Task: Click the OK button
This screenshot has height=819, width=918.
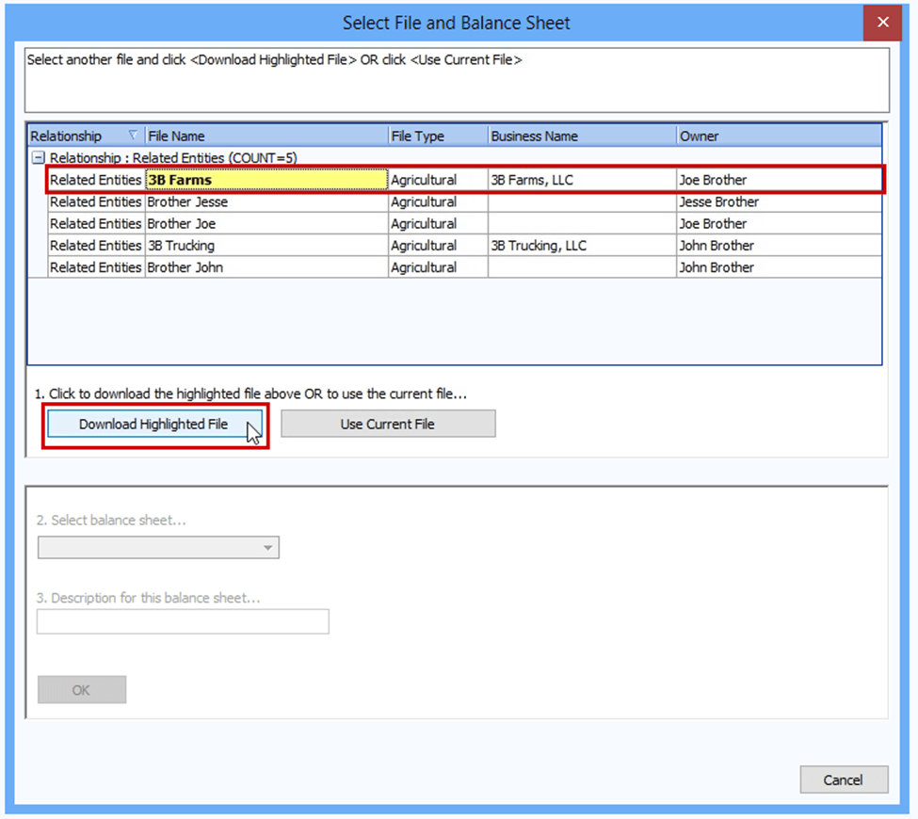Action: 82,690
